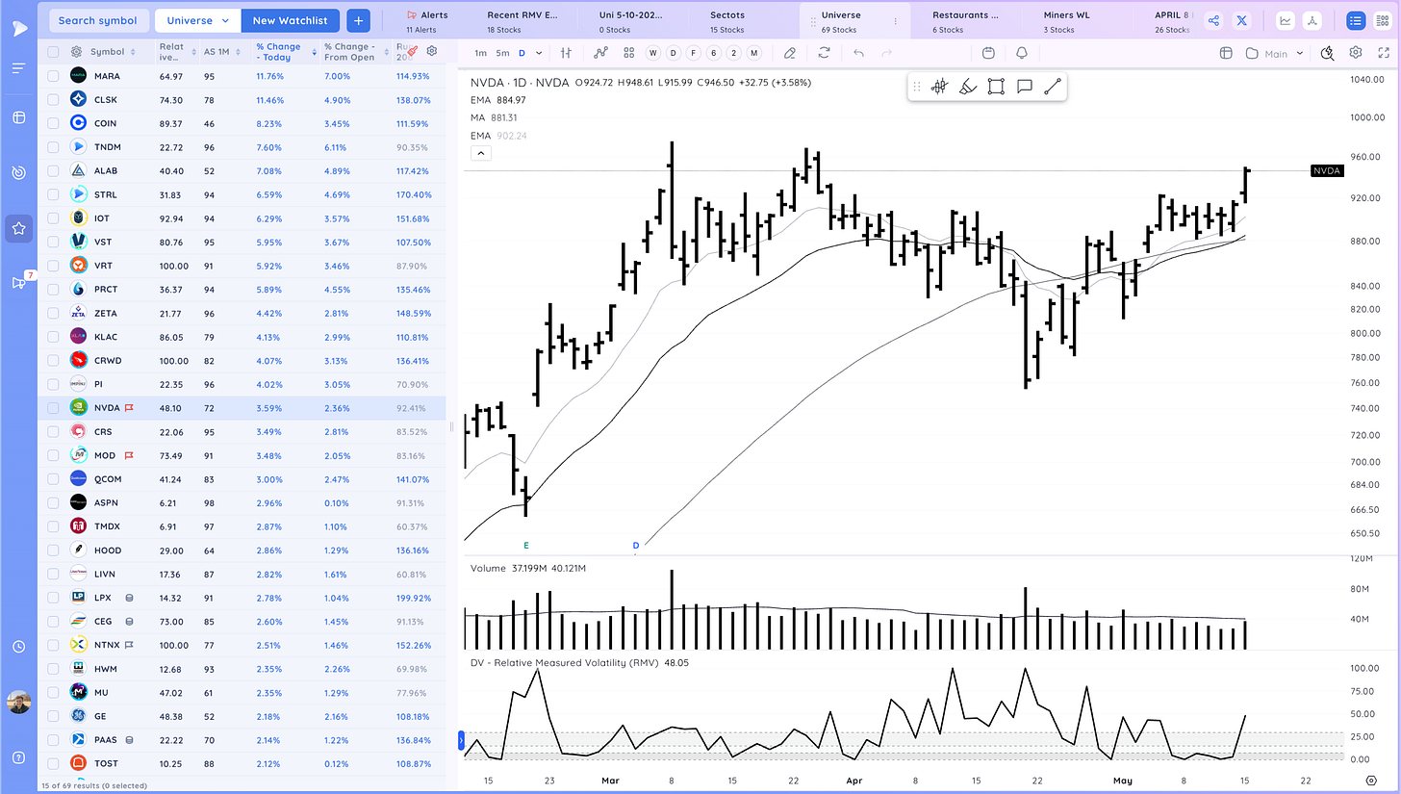This screenshot has height=794, width=1401.
Task: Select the eraser drawing tool in toolbar
Action: (x=790, y=54)
